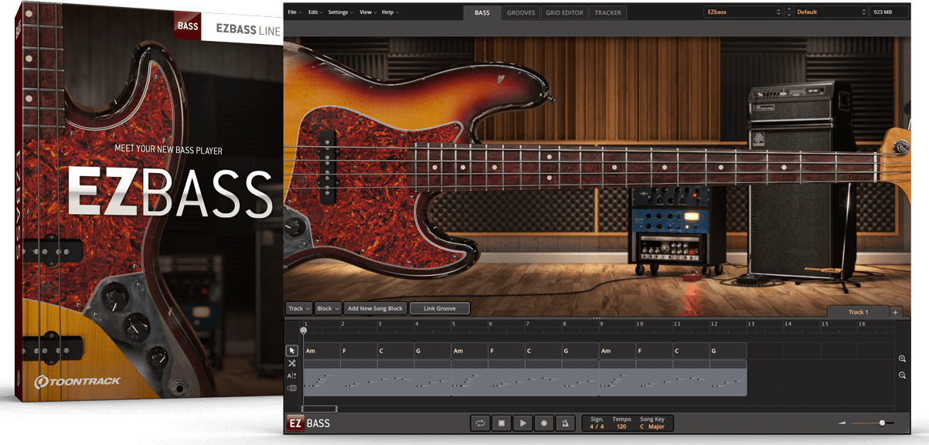Expand the Block dropdown
929x445 pixels.
(x=328, y=308)
